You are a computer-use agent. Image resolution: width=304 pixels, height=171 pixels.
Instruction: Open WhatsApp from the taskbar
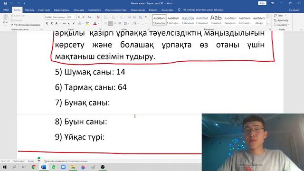pyautogui.click(x=54, y=167)
